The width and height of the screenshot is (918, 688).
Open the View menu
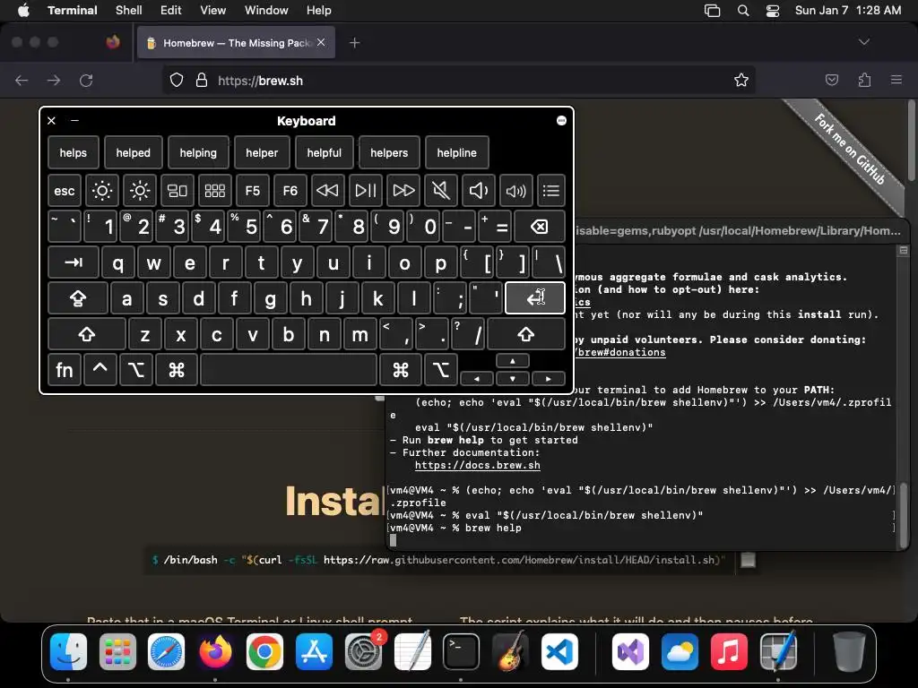212,10
